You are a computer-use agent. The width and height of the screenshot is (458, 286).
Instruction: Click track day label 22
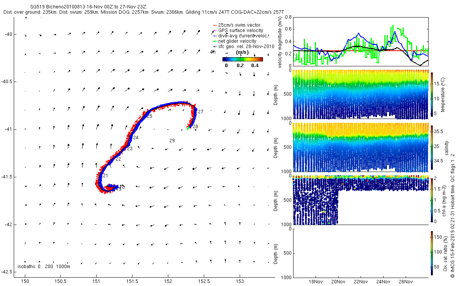[118, 159]
